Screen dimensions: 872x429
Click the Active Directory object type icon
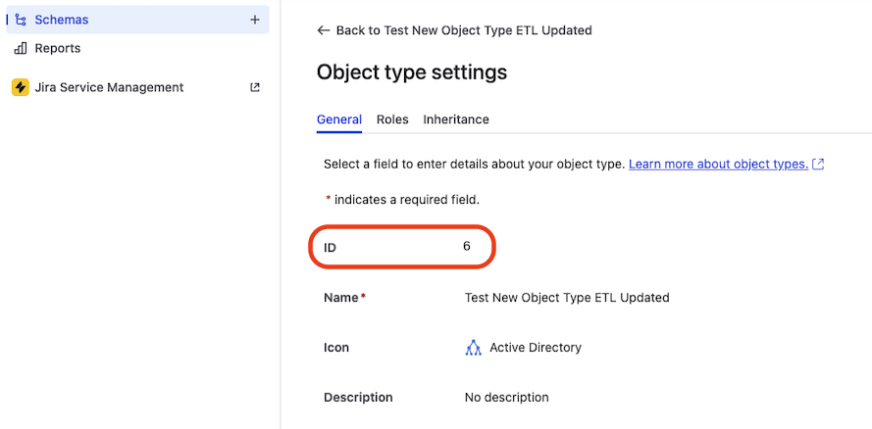click(474, 348)
